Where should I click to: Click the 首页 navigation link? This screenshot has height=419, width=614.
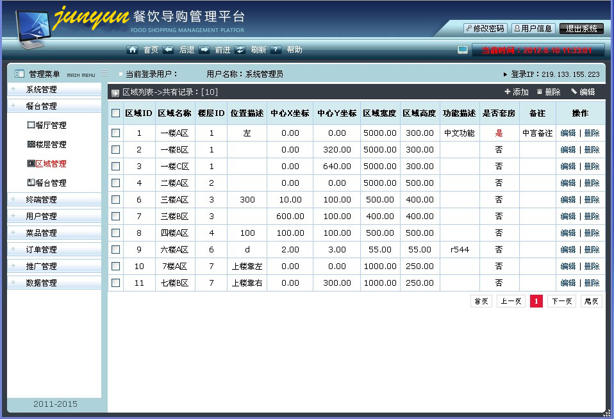click(151, 50)
